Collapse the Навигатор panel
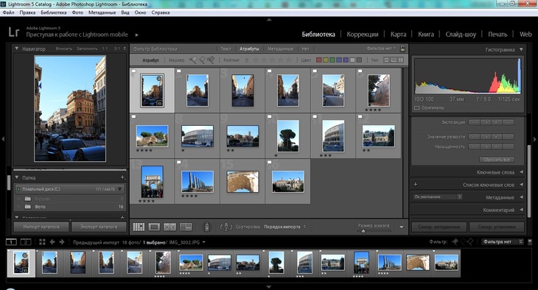 point(16,49)
